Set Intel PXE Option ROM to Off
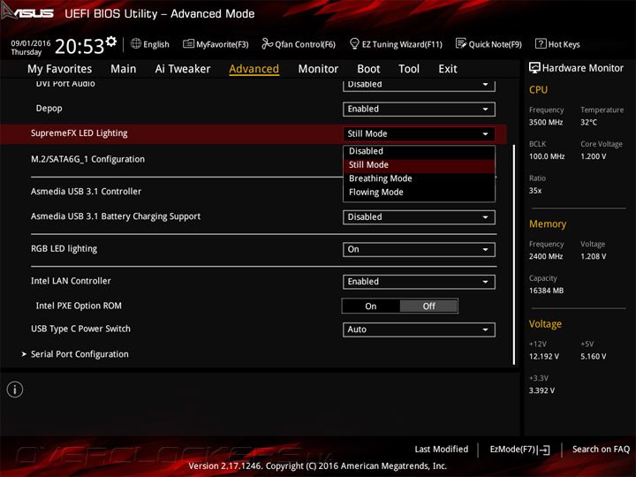 428,307
